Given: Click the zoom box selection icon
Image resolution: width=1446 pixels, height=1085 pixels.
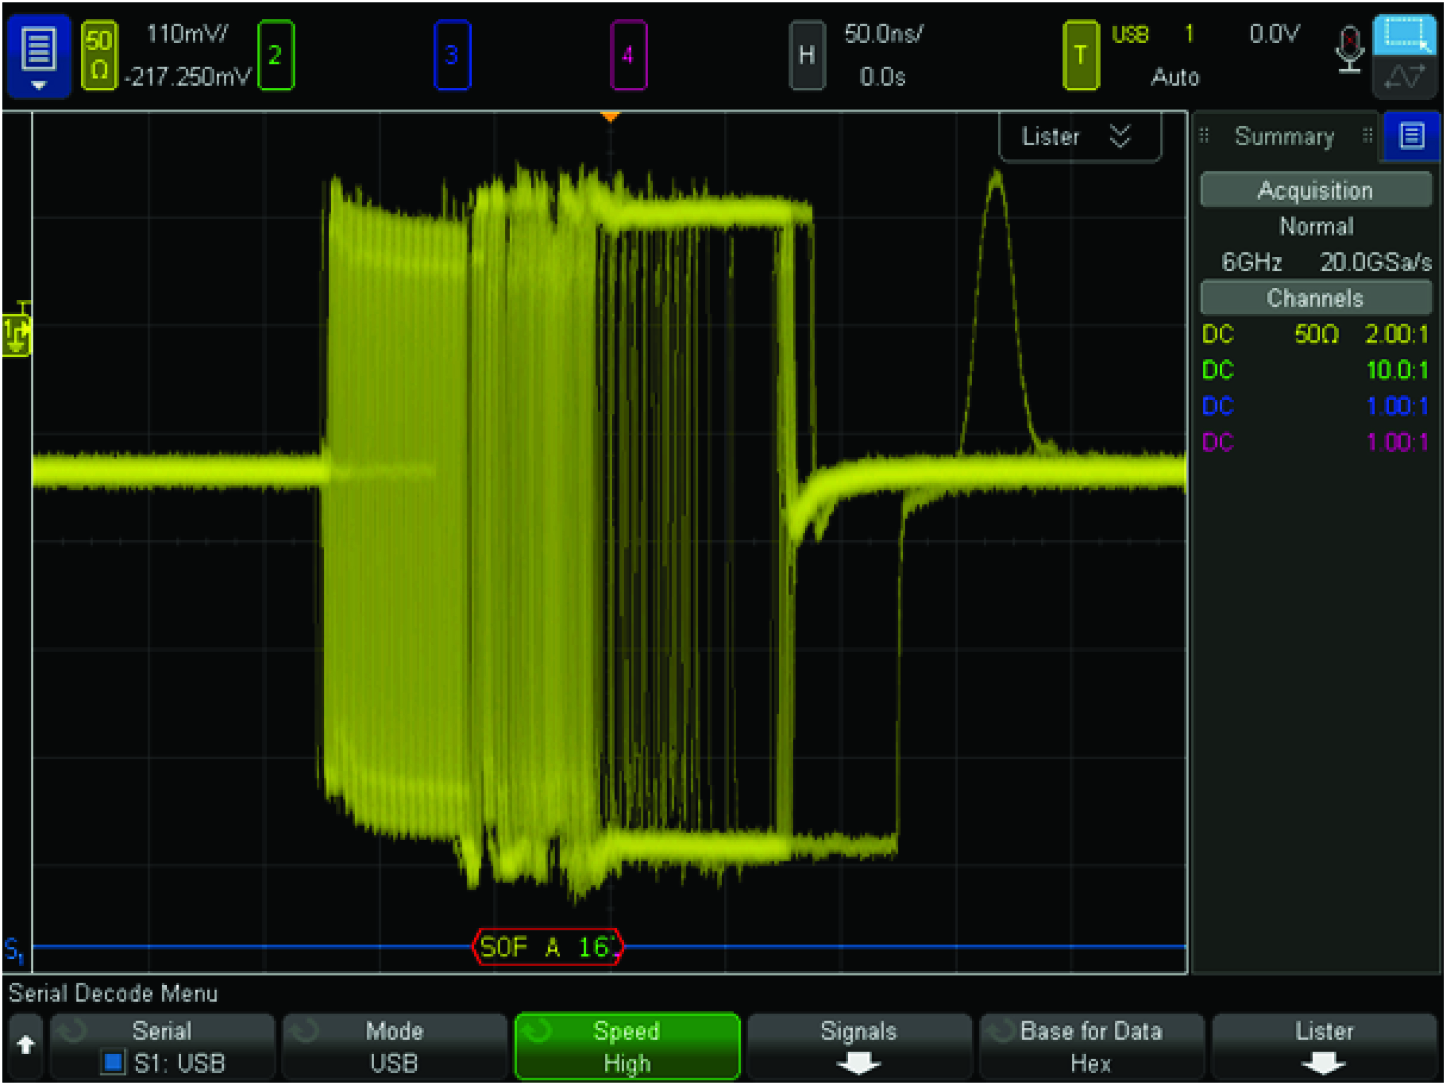Looking at the screenshot, I should click(x=1405, y=34).
